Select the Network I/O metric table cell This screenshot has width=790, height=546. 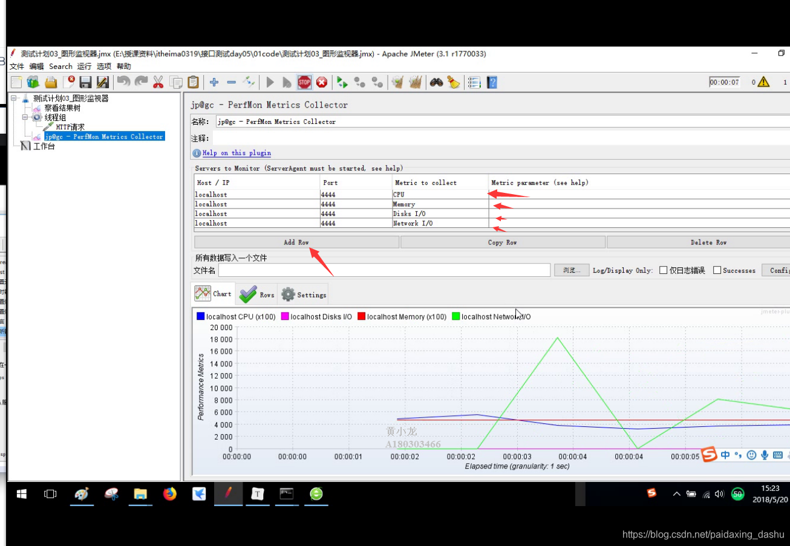point(440,224)
